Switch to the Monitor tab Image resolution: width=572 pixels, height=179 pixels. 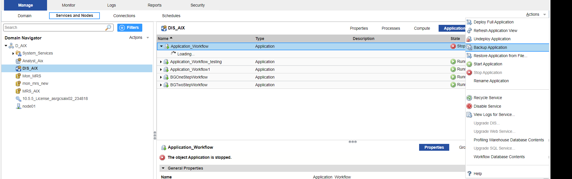point(69,5)
